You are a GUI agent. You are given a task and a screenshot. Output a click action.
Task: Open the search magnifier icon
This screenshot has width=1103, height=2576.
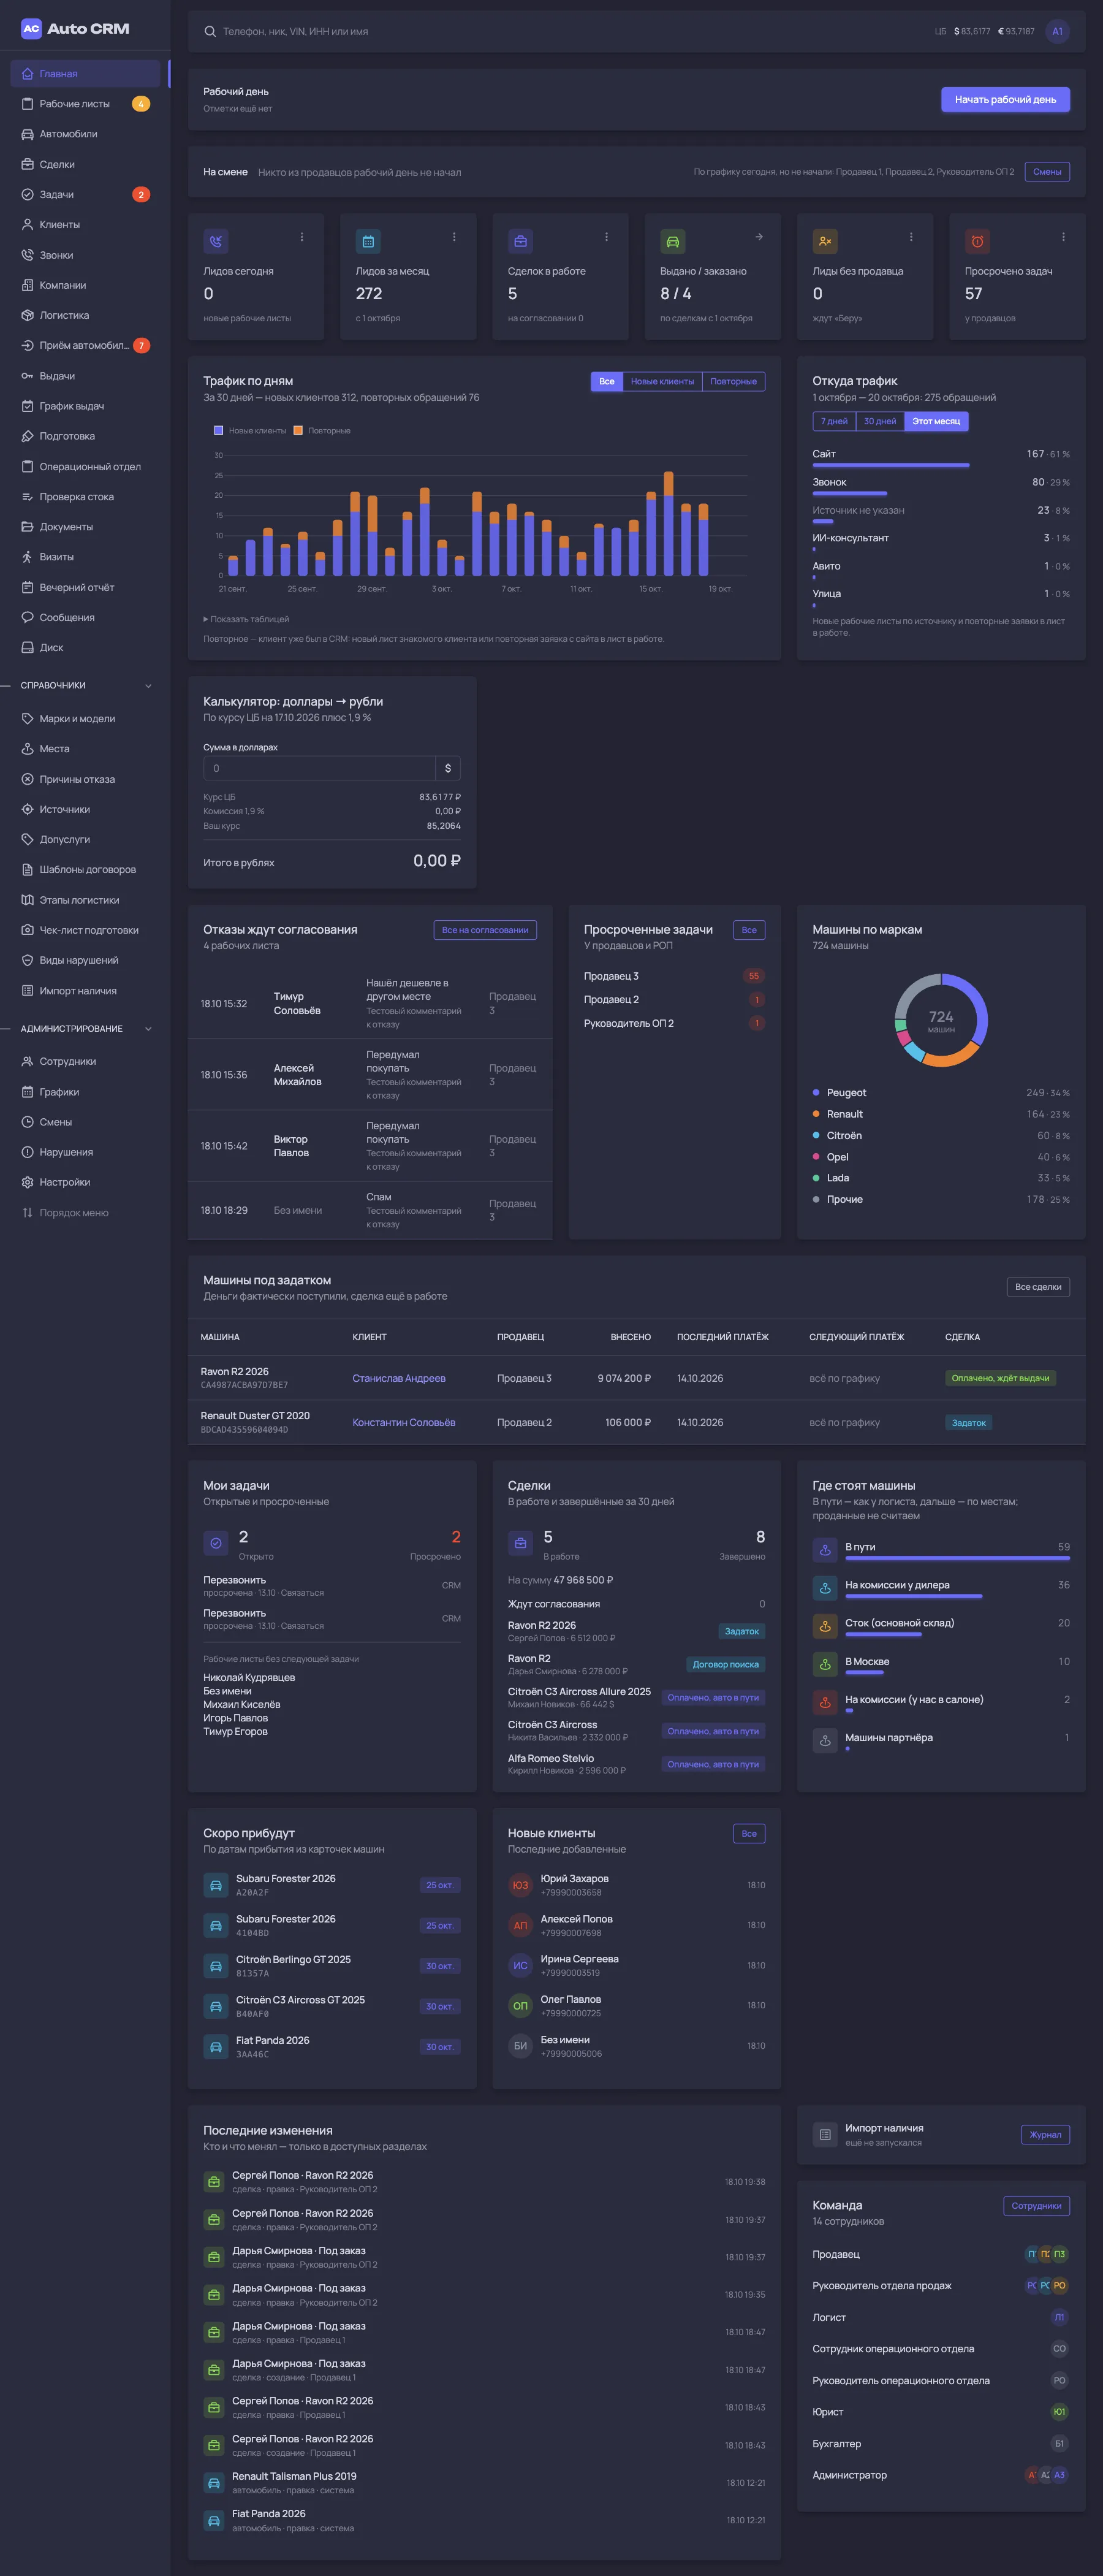[210, 32]
